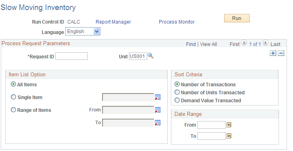Go to next row arrow icon
Screen dimensions: 293x151
click(265, 43)
